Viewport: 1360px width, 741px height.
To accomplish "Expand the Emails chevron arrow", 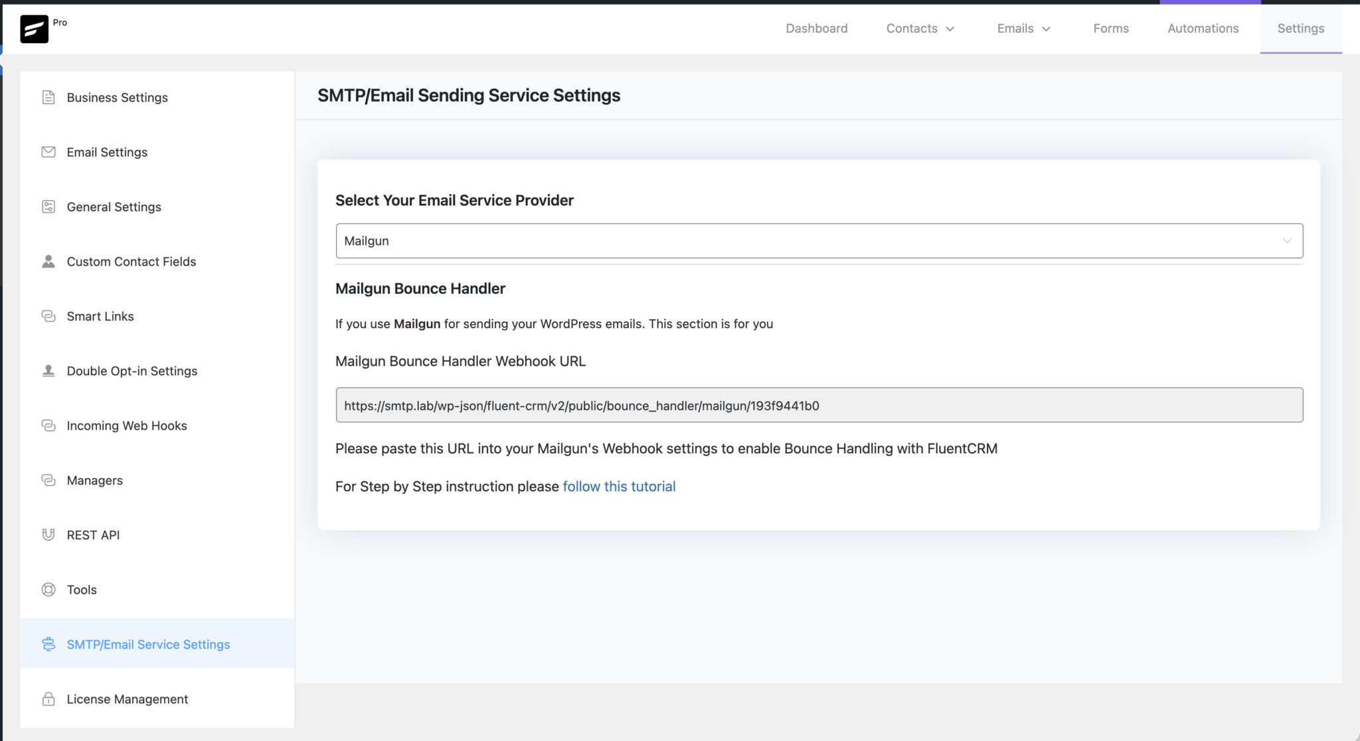I will (x=1046, y=29).
